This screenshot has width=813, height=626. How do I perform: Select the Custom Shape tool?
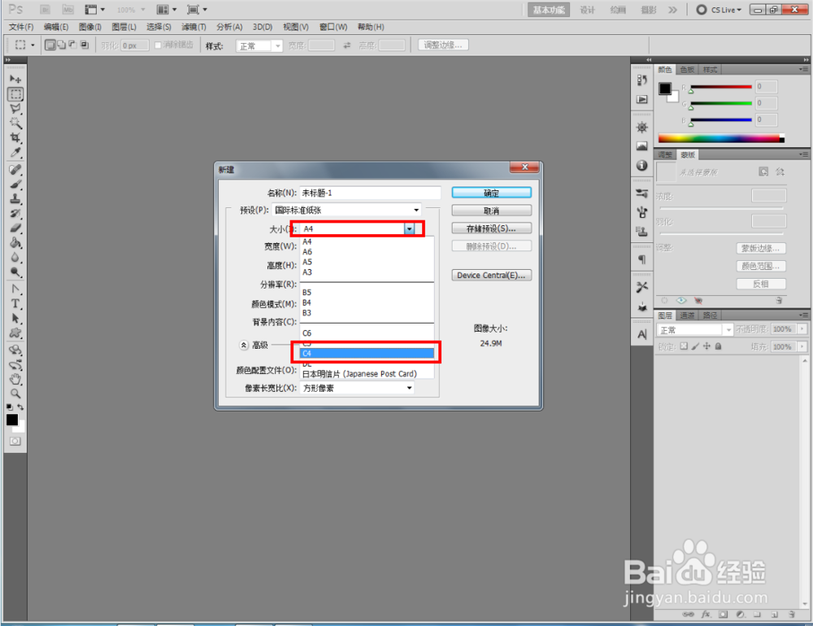click(15, 333)
